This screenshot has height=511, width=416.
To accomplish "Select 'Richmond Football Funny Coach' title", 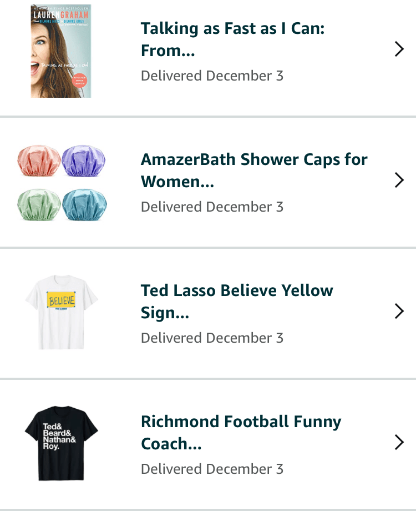I will 241,432.
